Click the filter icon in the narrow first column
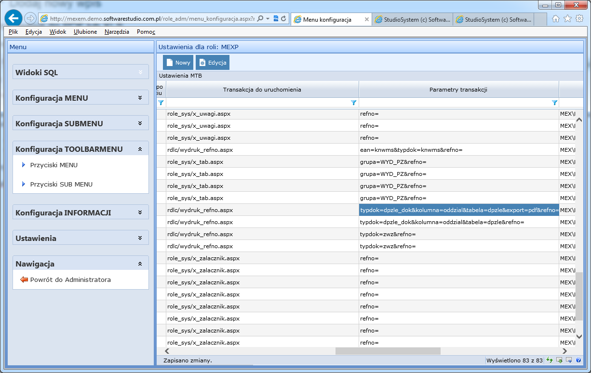591x373 pixels. (161, 103)
